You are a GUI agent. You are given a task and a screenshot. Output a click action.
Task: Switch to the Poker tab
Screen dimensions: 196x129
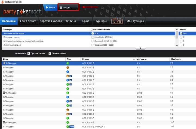coord(50,8)
